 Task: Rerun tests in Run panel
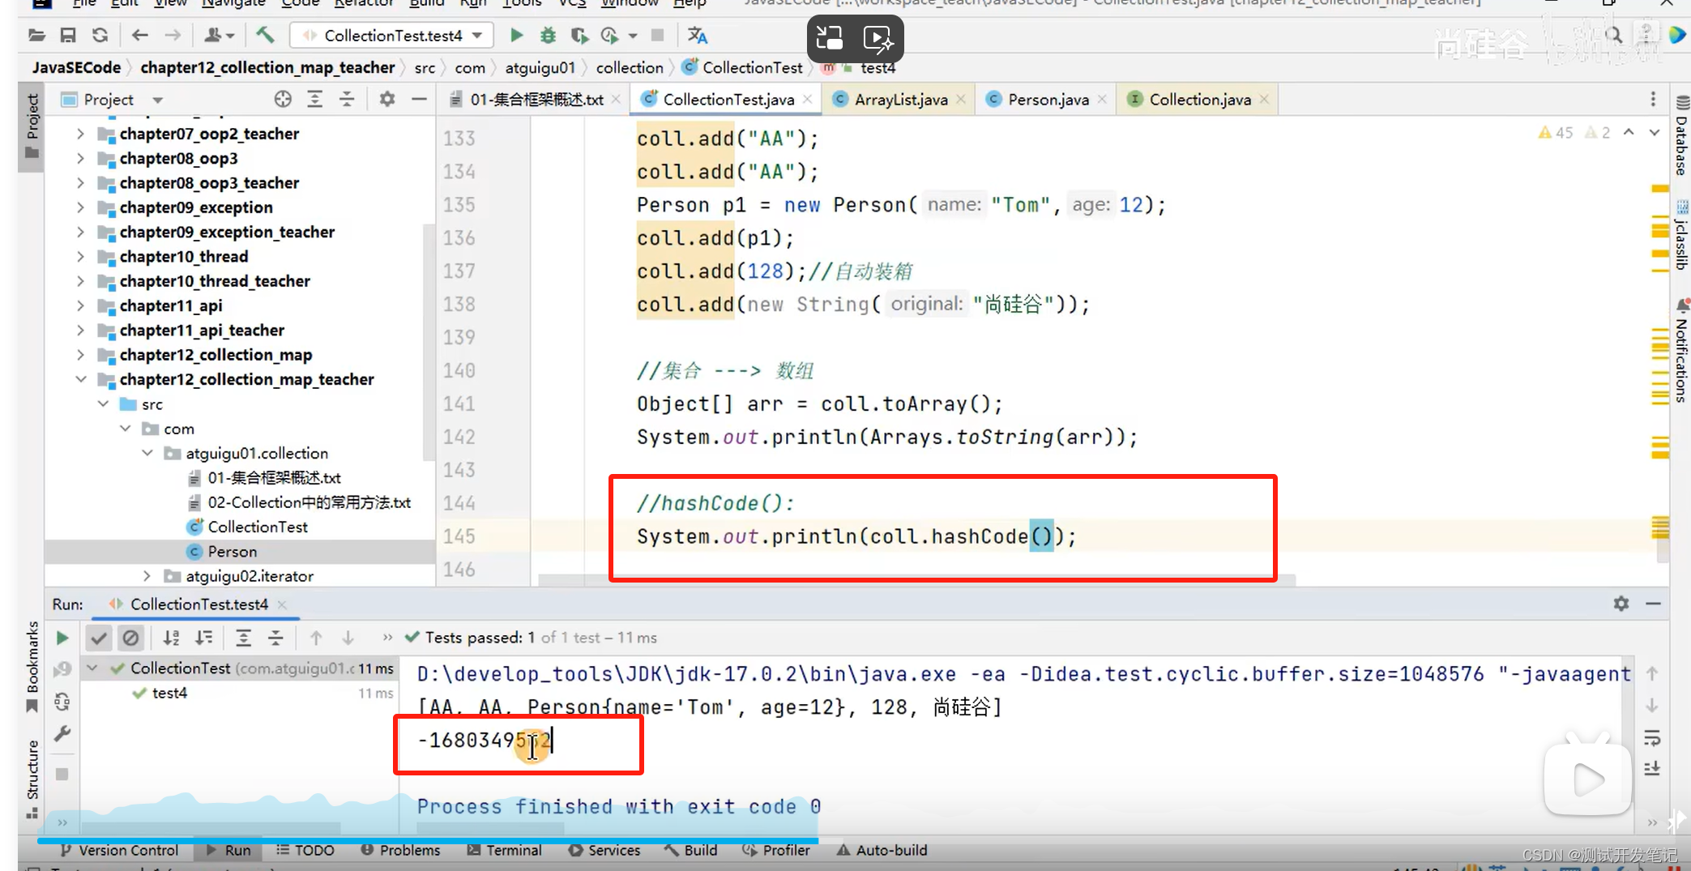click(x=62, y=638)
